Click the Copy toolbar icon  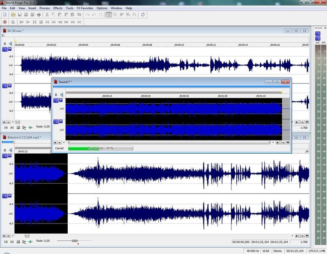[x=53, y=15]
